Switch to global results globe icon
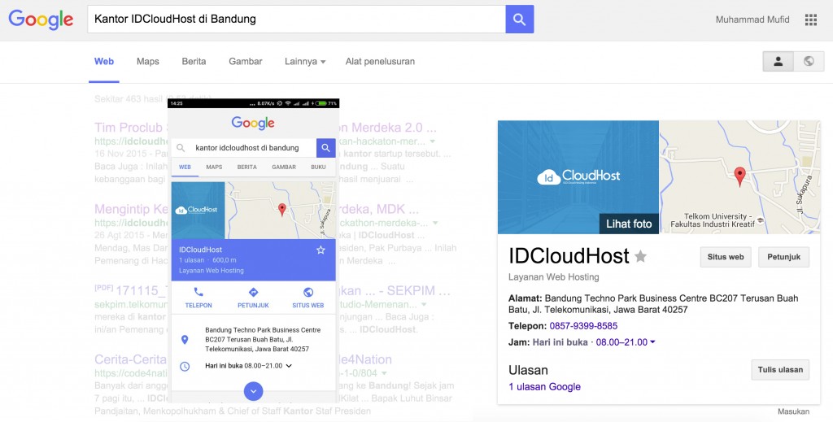This screenshot has width=833, height=422. coord(809,62)
